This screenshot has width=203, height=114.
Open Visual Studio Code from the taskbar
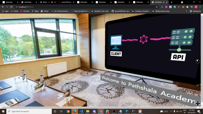tap(81, 111)
